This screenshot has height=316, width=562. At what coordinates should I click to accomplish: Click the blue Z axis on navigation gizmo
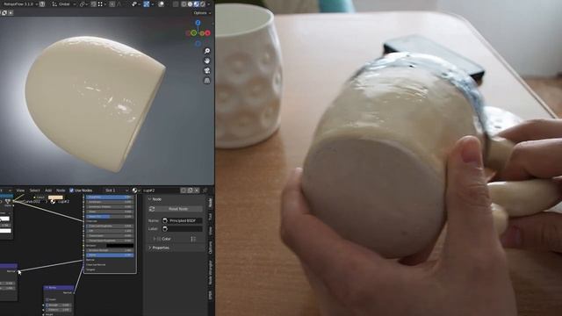[x=198, y=23]
